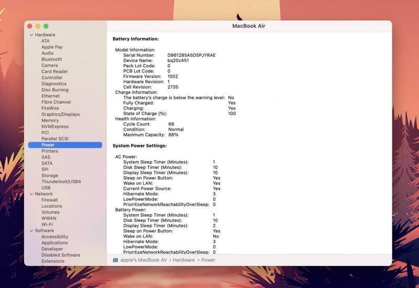Click the Battery Information heading

pyautogui.click(x=136, y=39)
